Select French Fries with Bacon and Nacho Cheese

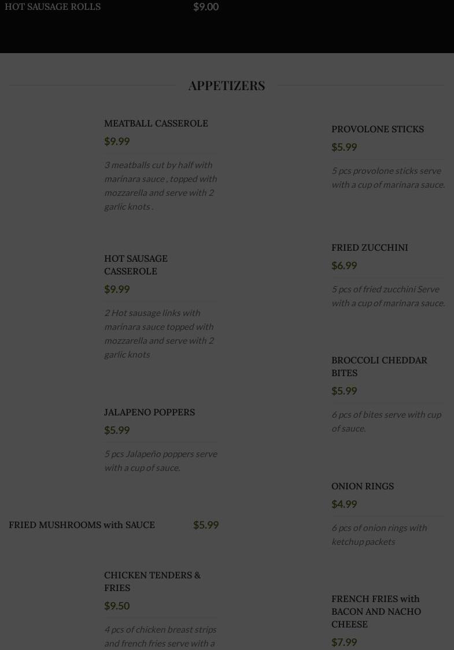point(376,611)
